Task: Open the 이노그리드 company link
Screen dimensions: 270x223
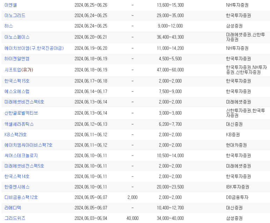Action: pyautogui.click(x=15, y=15)
